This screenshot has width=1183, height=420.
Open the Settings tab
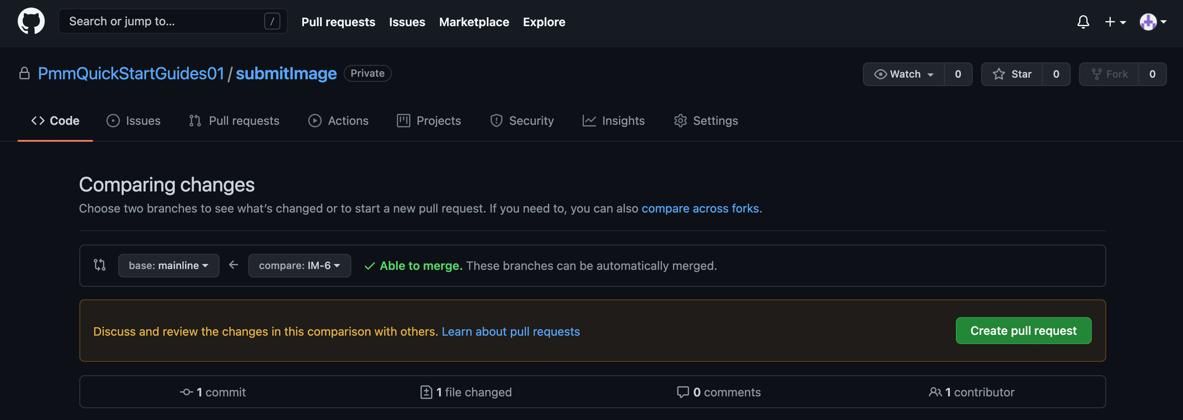pos(706,120)
